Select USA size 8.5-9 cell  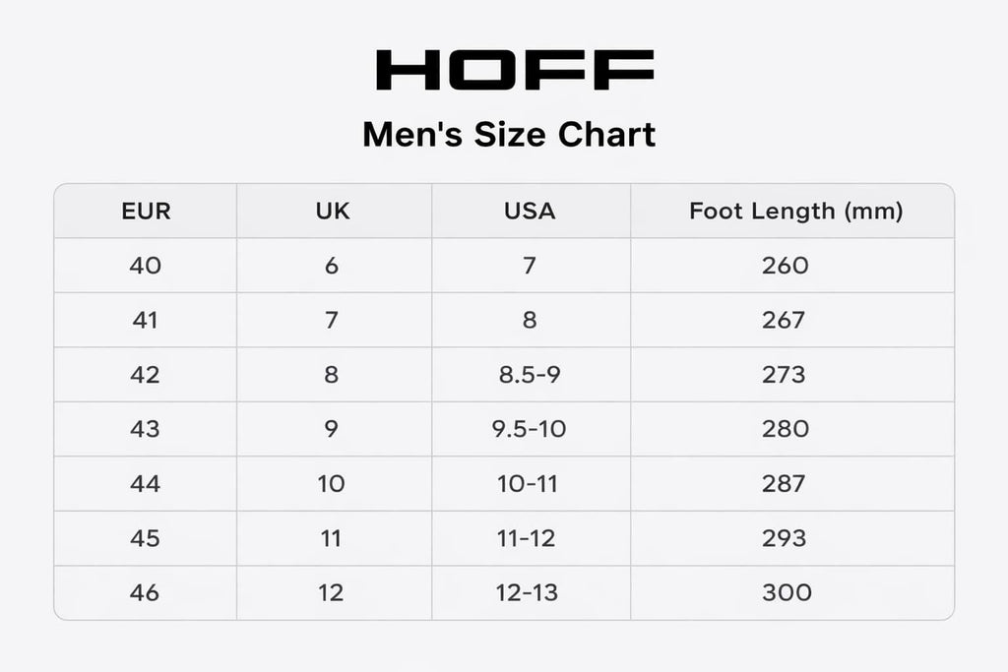tap(530, 374)
